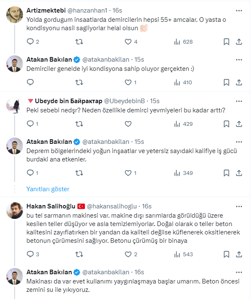The image size is (251, 299).
Task: Open more menu on Ubeyde bin Байрактар's tweet
Action: [239, 101]
